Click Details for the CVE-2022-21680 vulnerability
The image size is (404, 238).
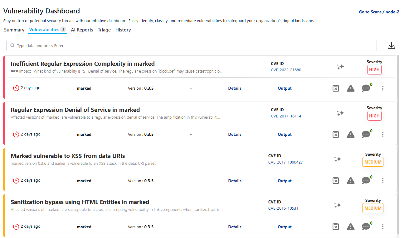[235, 88]
